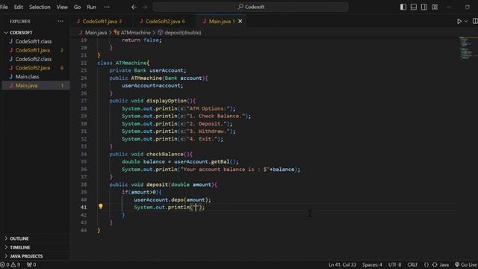This screenshot has width=478, height=269.
Task: Click the CodeSoft2.java problem count 6
Action: click(x=62, y=68)
